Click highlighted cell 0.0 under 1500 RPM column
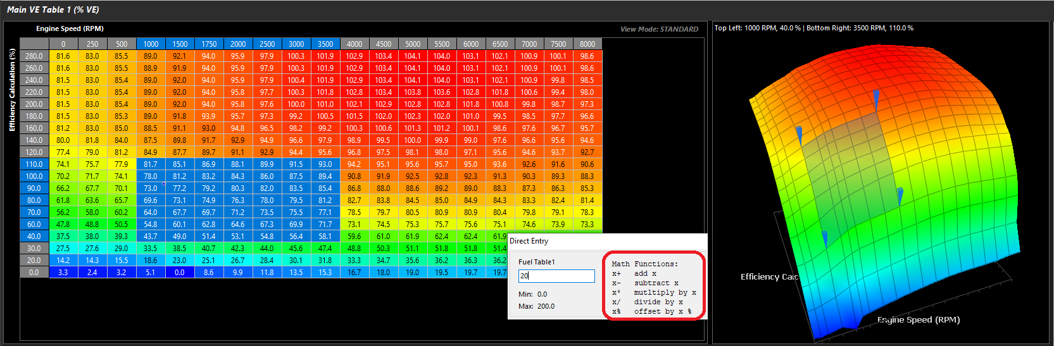This screenshot has width=1054, height=346. pyautogui.click(x=180, y=272)
